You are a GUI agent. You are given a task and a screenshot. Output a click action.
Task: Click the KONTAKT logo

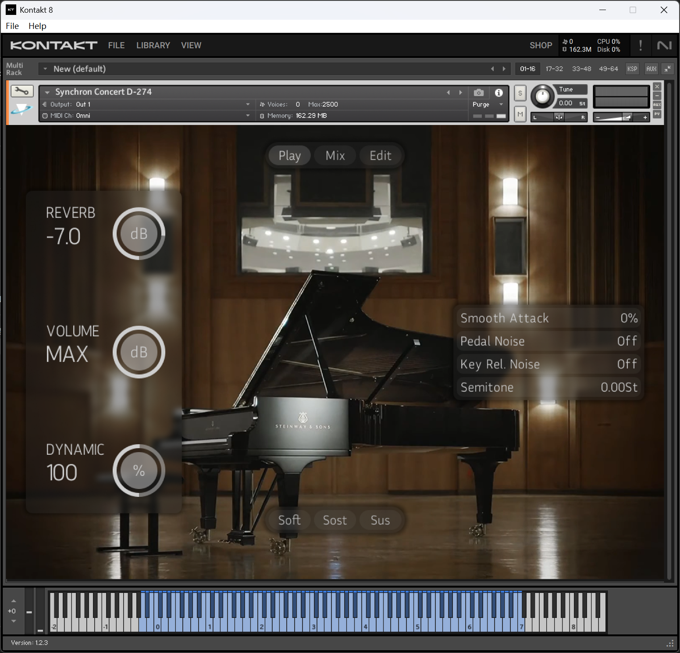(53, 45)
